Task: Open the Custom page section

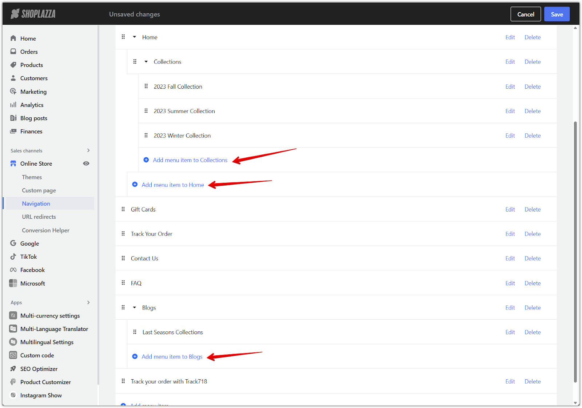Action: pyautogui.click(x=39, y=190)
